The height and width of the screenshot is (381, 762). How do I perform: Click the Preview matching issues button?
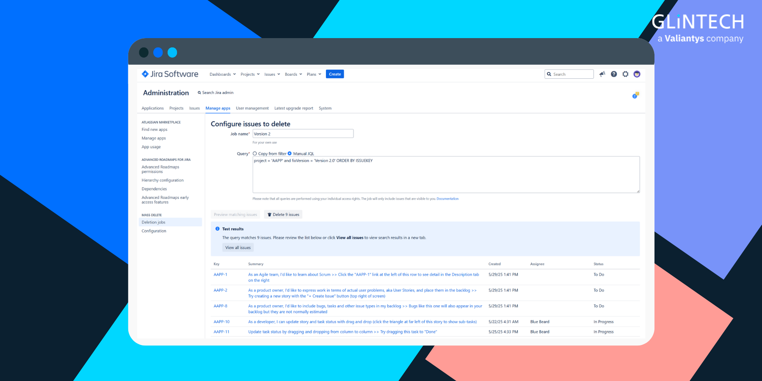[235, 215]
